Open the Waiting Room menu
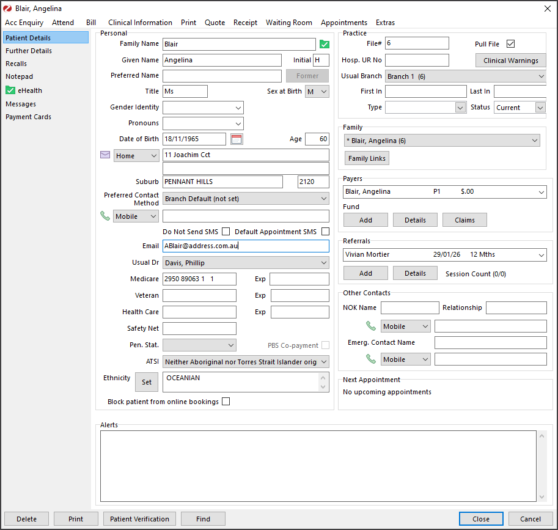 tap(288, 23)
